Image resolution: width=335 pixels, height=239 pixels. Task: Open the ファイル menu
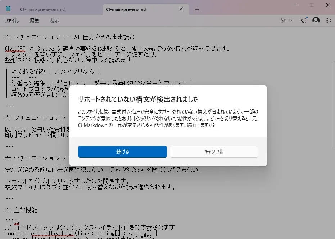click(x=12, y=21)
